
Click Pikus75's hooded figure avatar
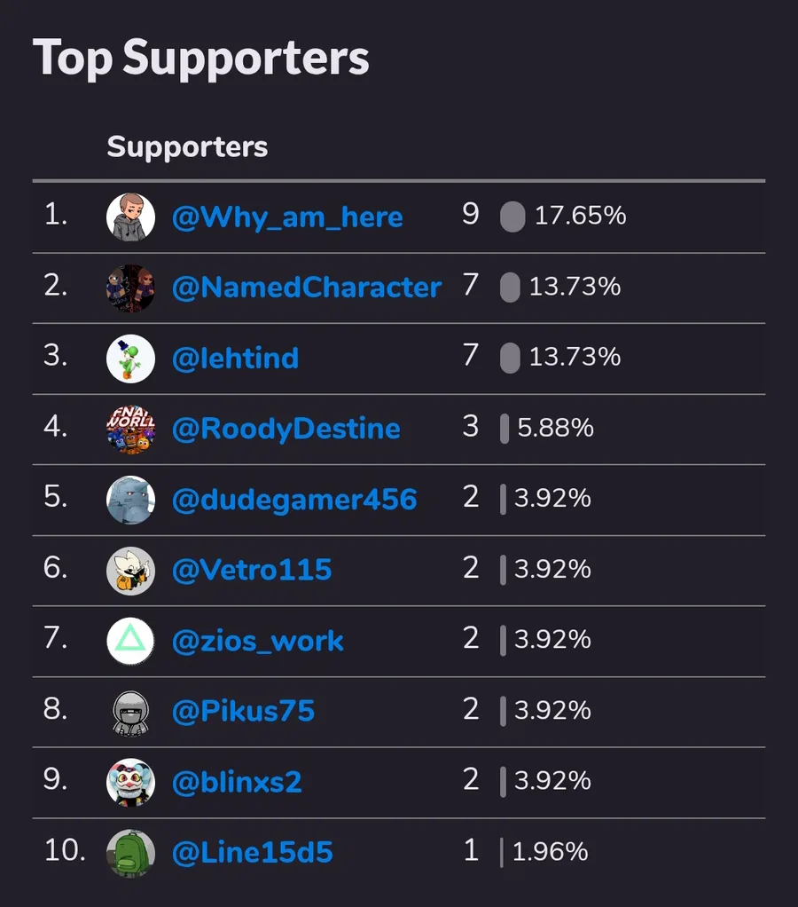tap(130, 712)
